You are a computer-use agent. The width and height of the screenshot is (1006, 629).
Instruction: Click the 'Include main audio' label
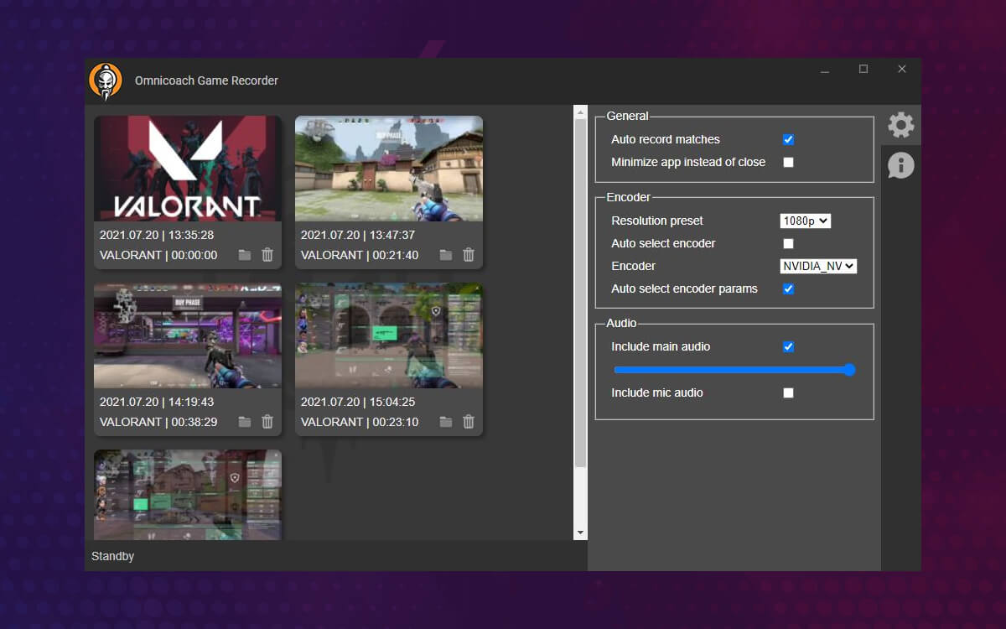coord(661,346)
